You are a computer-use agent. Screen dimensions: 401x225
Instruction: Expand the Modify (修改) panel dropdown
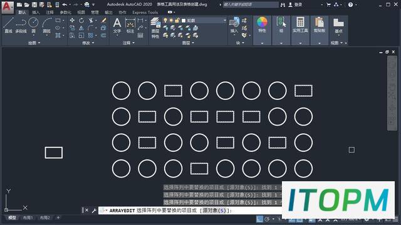click(88, 43)
